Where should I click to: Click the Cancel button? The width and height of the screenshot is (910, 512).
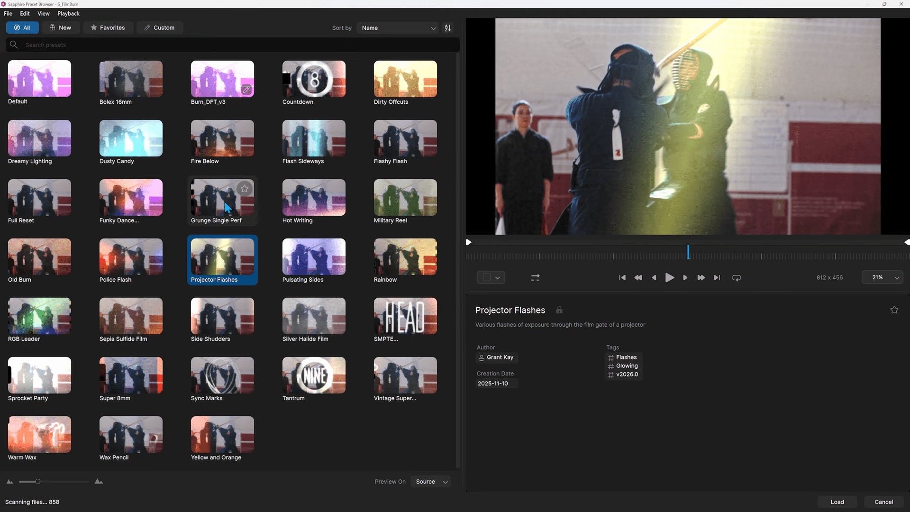(883, 502)
